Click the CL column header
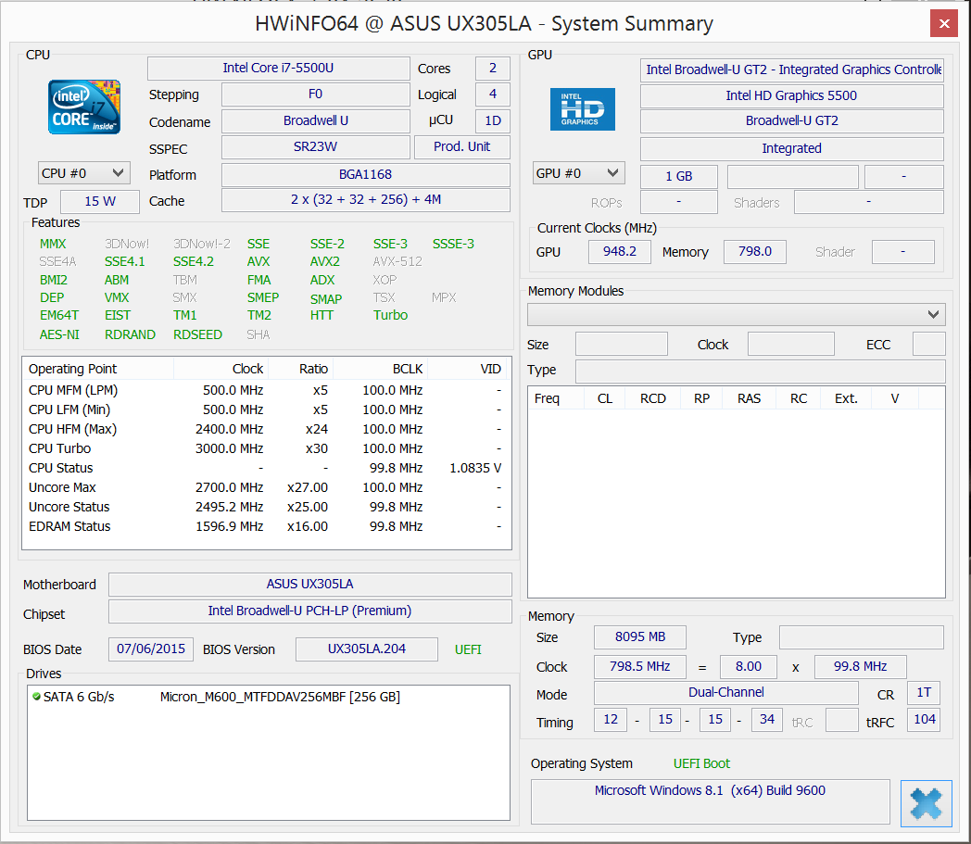Image resolution: width=971 pixels, height=844 pixels. [x=605, y=398]
